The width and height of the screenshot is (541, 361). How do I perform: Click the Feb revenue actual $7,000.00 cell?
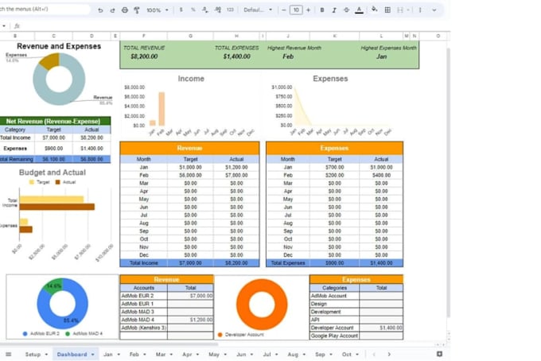click(x=236, y=175)
